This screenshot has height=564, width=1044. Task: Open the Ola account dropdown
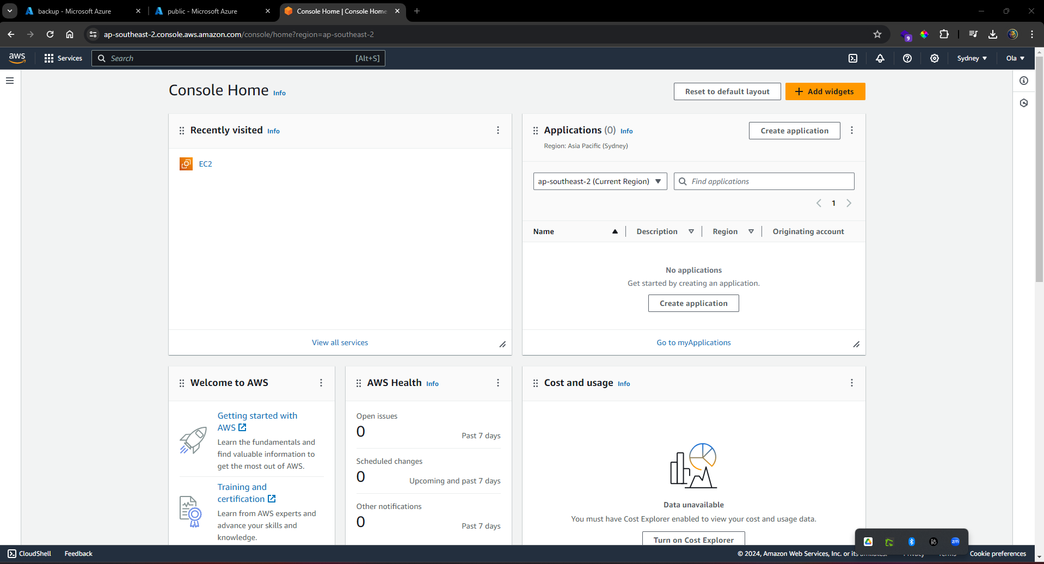[1016, 58]
